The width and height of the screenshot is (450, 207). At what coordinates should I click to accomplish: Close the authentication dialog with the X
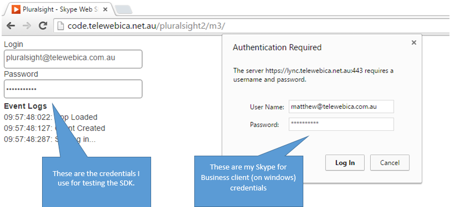(x=413, y=43)
